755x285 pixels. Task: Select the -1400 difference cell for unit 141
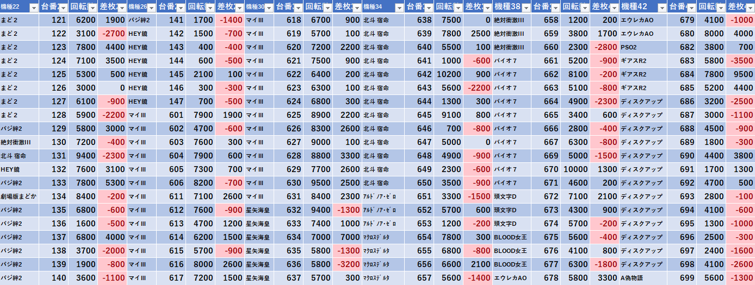point(230,20)
